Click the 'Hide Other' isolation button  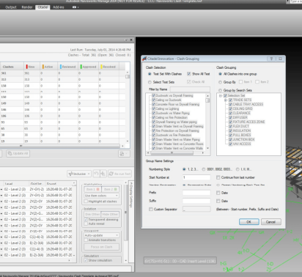(110, 214)
